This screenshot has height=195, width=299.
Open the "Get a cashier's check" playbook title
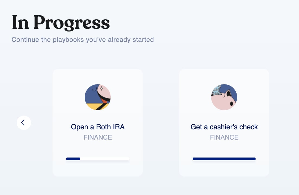click(224, 127)
